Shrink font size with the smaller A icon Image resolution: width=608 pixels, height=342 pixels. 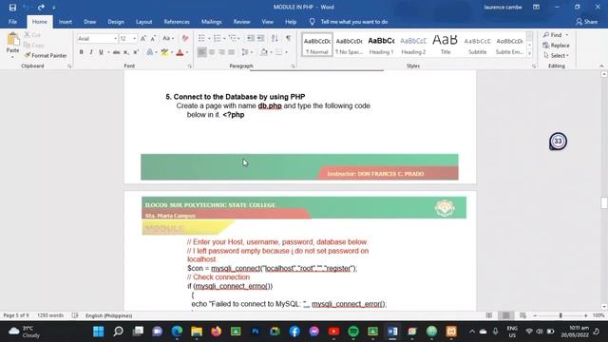click(x=154, y=38)
